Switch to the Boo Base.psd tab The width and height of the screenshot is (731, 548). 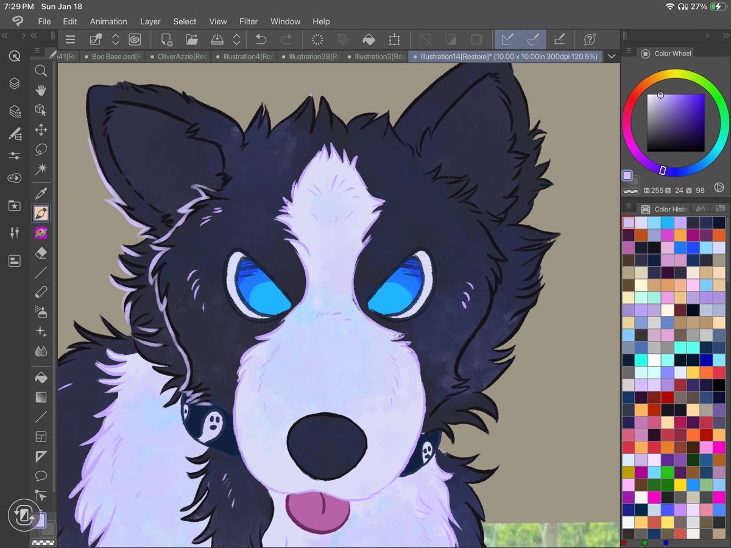(113, 55)
